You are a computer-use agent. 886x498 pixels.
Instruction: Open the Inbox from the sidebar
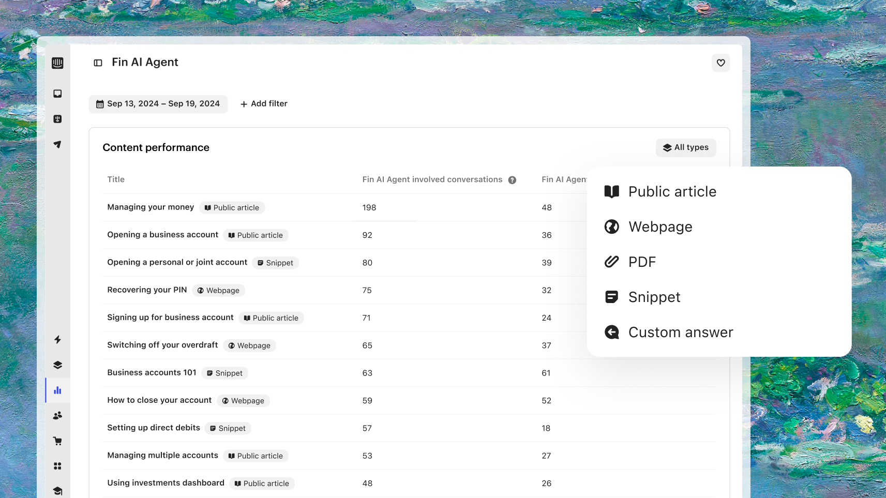(x=57, y=94)
